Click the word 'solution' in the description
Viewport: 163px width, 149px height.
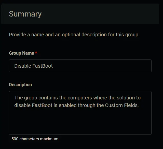(x=126, y=98)
